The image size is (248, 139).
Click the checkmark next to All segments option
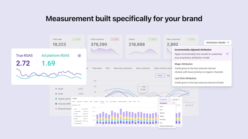tap(173, 103)
